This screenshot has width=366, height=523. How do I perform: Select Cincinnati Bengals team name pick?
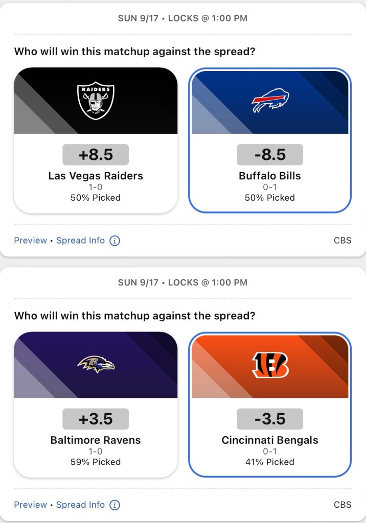point(270,440)
